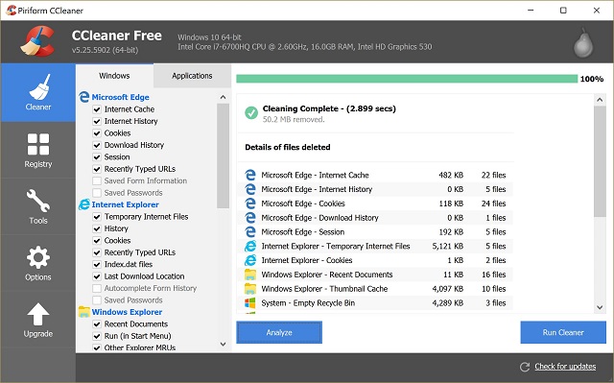This screenshot has width=614, height=383.
Task: Click the 50.2 MB removed text
Action: (x=294, y=119)
